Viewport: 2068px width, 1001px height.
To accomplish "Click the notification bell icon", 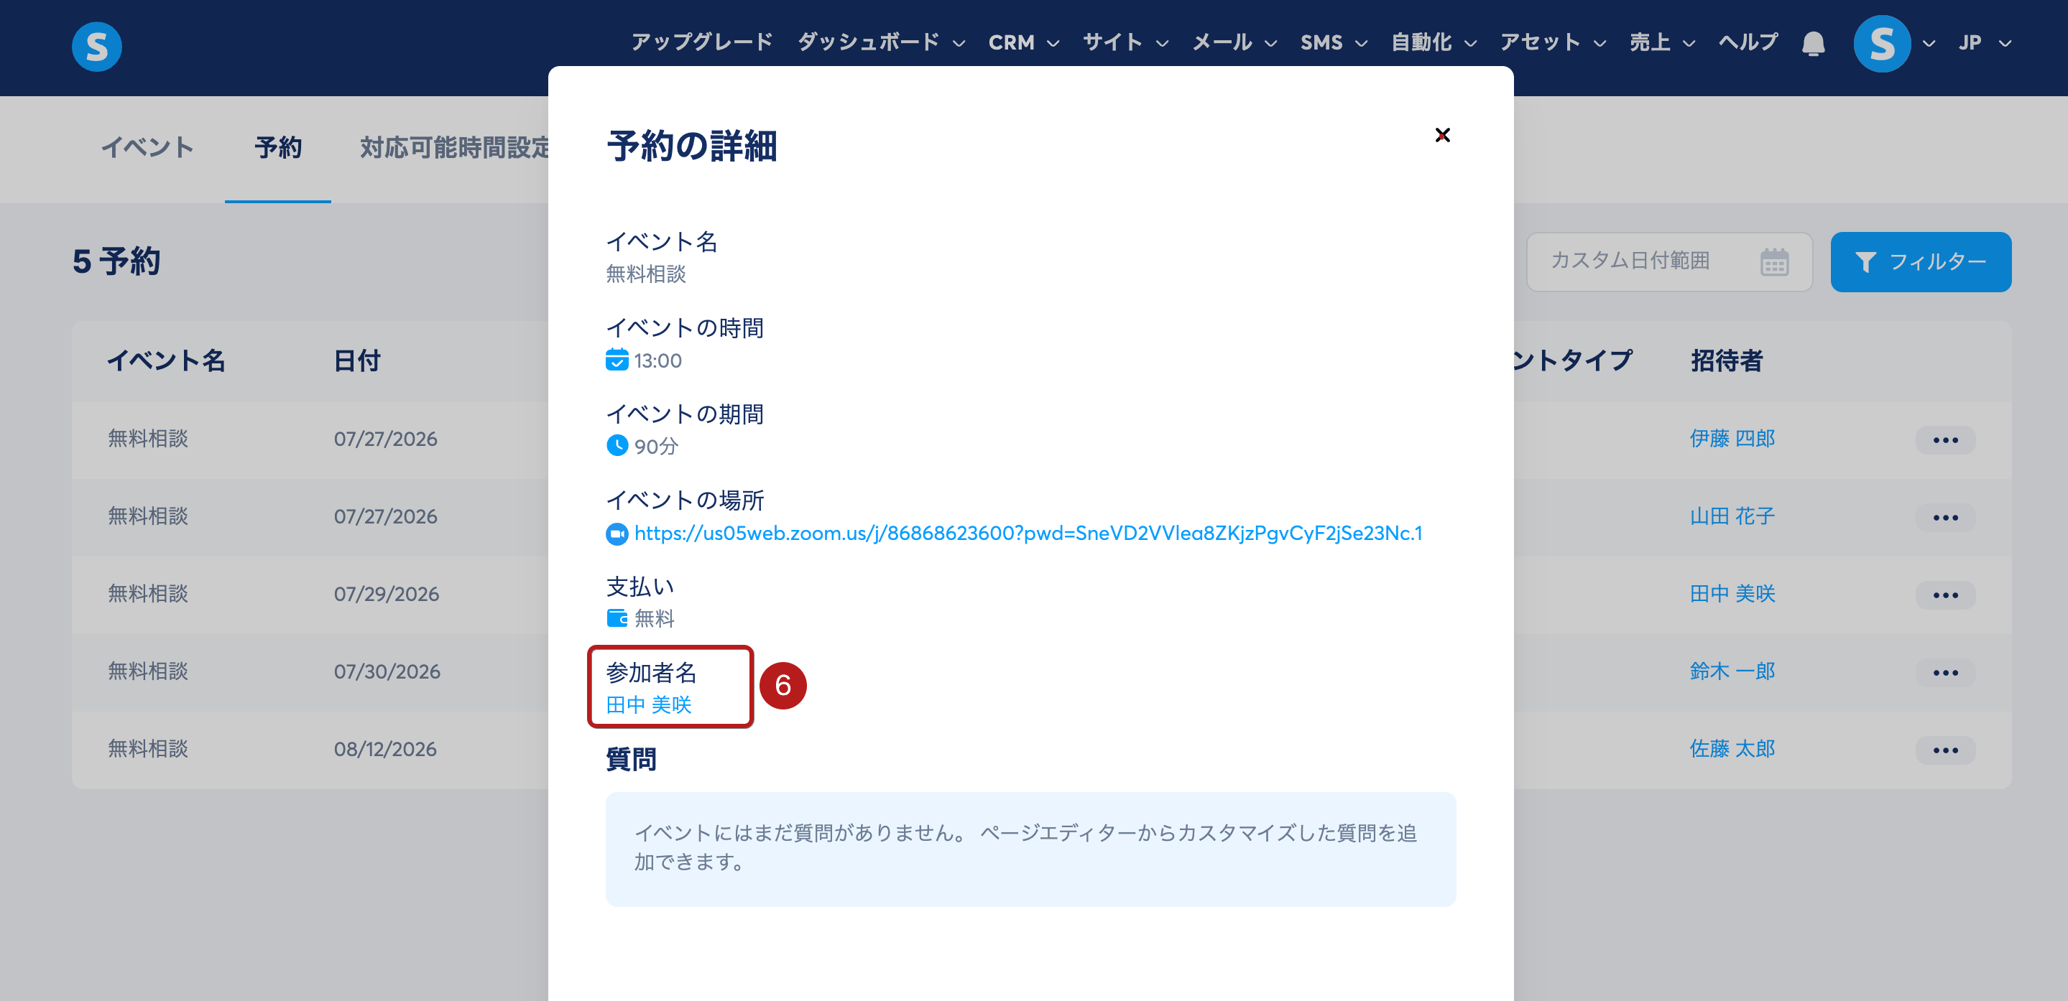I will [x=1813, y=43].
